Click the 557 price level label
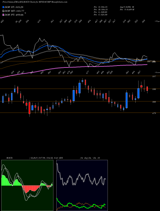160x211 pixels. pyautogui.click(x=154, y=76)
